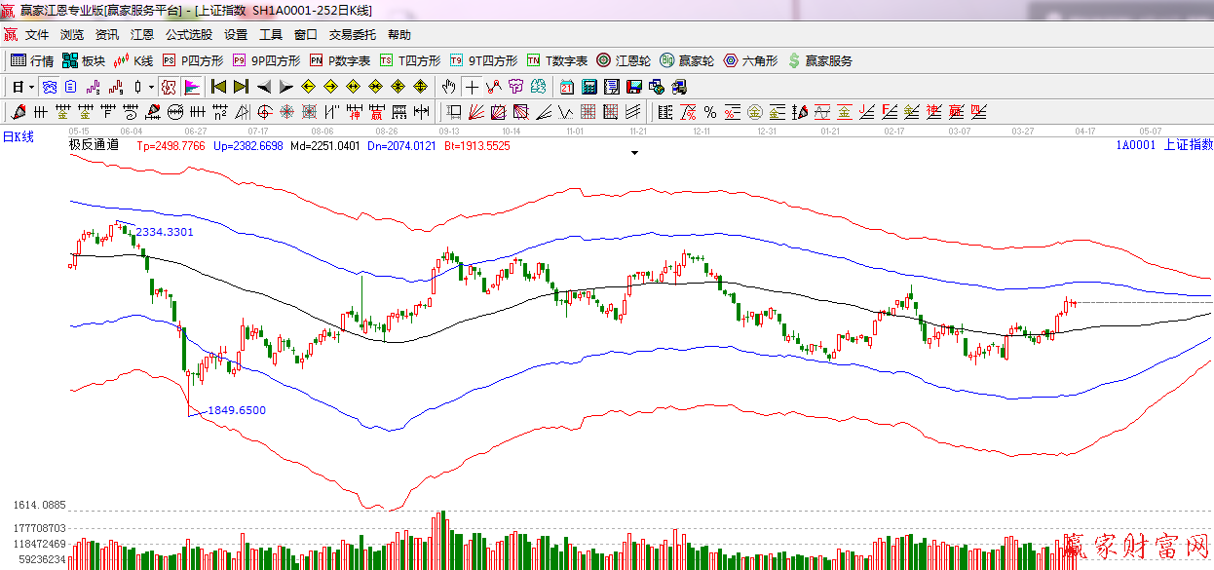This screenshot has height=570, width=1214.
Task: Expand the 日 period dropdown arrow
Action: (31, 87)
